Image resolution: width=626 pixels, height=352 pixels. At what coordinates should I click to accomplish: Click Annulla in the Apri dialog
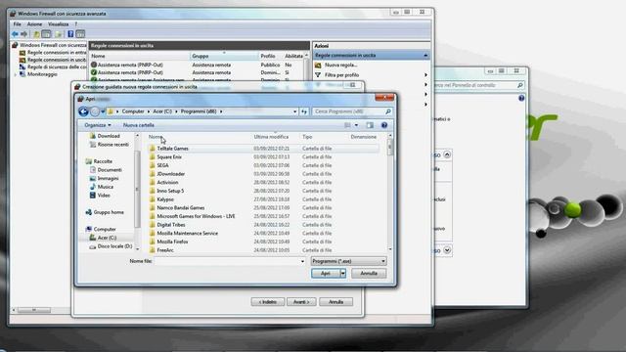(x=369, y=274)
